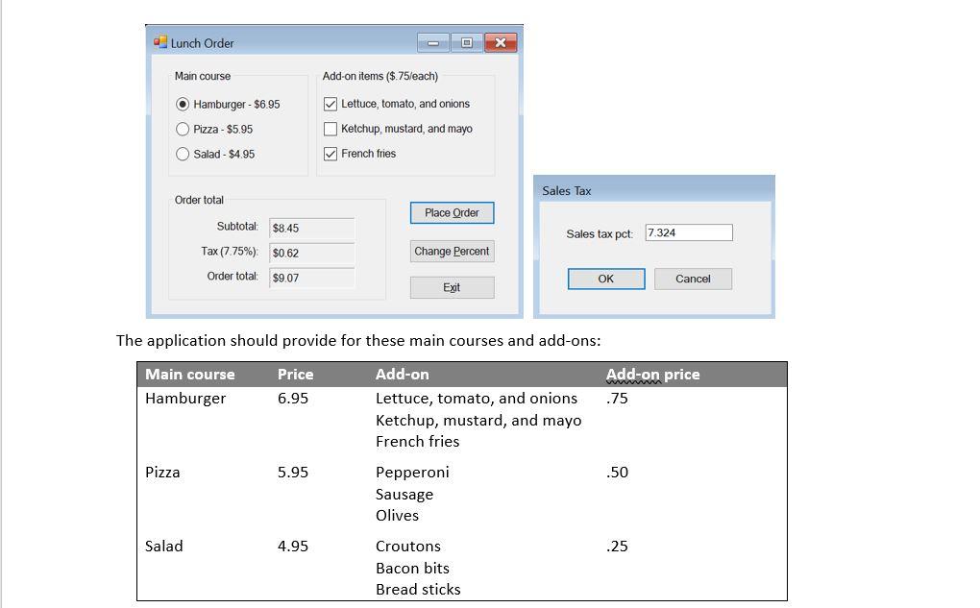
Task: Click the Order total field showing $9.07
Action: 311,277
